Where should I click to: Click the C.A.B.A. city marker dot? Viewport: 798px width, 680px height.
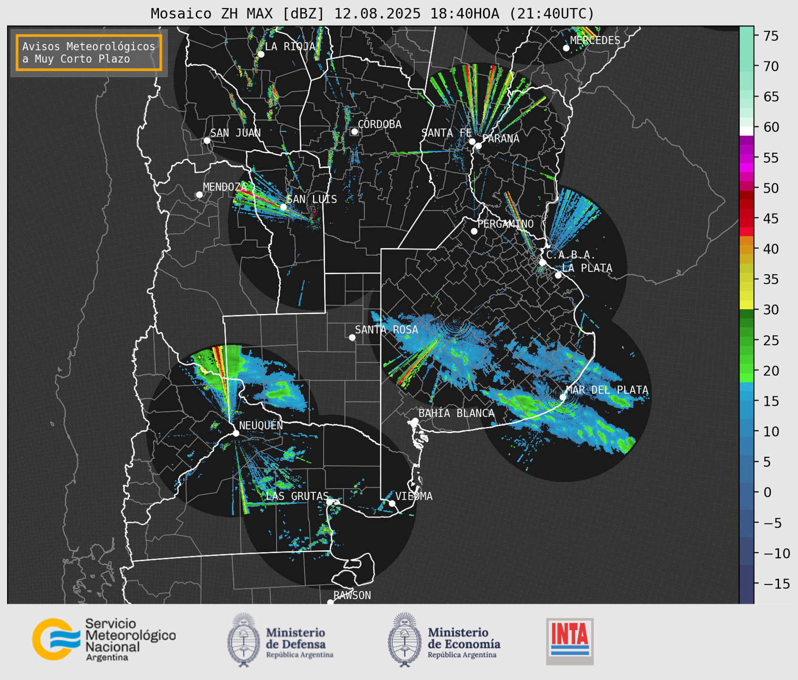click(x=543, y=262)
